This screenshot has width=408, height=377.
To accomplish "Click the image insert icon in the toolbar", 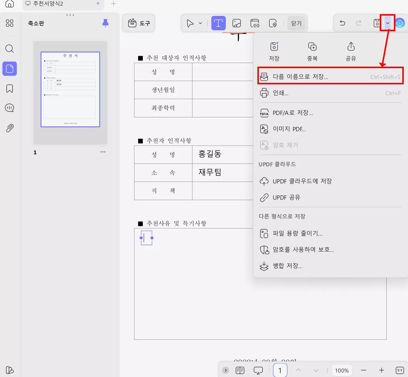I will 237,23.
